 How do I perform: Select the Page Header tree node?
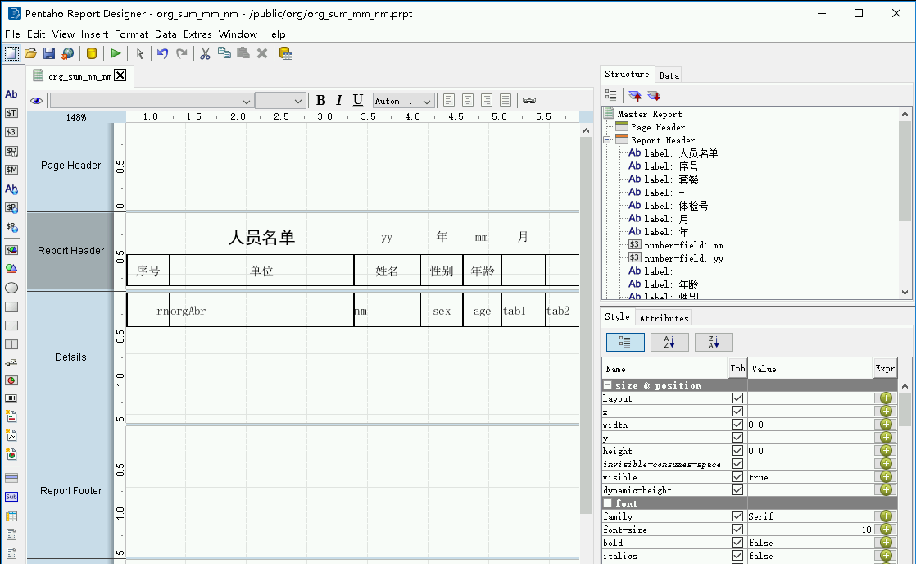pyautogui.click(x=657, y=127)
